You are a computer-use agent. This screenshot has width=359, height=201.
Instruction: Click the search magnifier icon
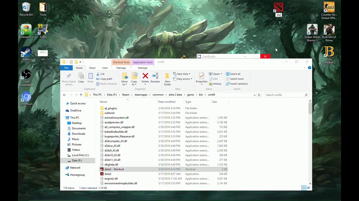[306, 95]
